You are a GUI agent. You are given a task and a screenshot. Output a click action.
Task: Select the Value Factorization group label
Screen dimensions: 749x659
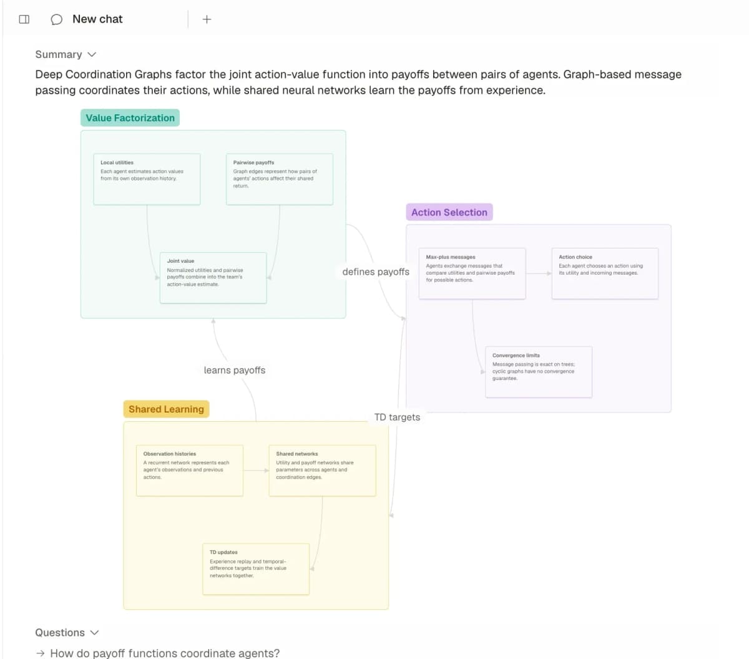(x=130, y=118)
